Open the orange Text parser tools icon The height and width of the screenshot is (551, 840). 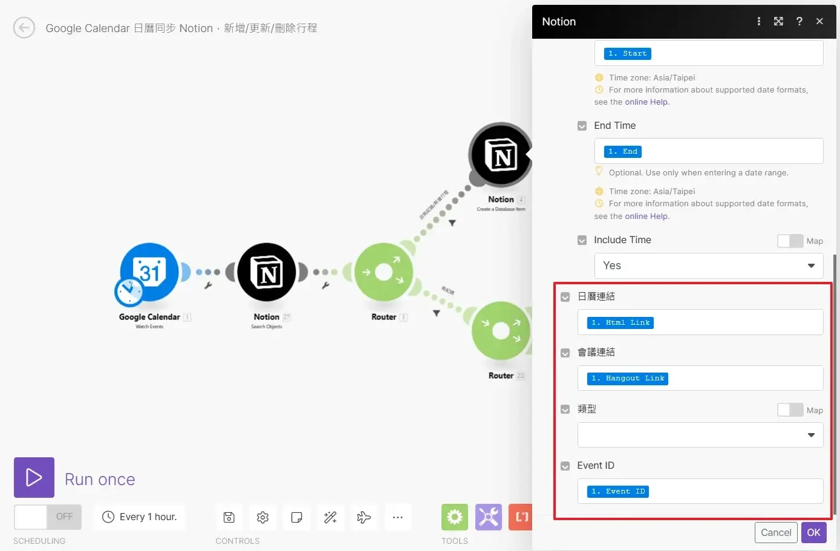click(521, 517)
